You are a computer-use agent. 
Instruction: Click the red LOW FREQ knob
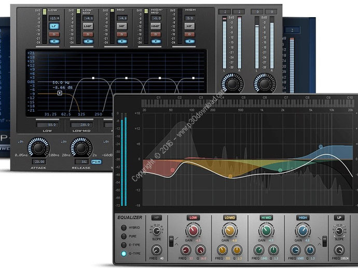coord(186,250)
